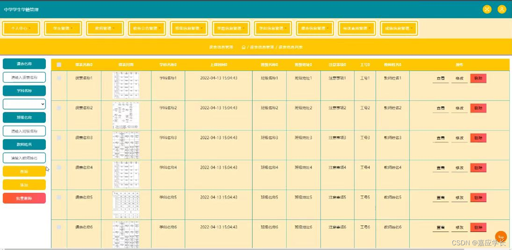Image resolution: width=512 pixels, height=250 pixels.
Task: Click the red 批量删除 button
Action: (24, 198)
